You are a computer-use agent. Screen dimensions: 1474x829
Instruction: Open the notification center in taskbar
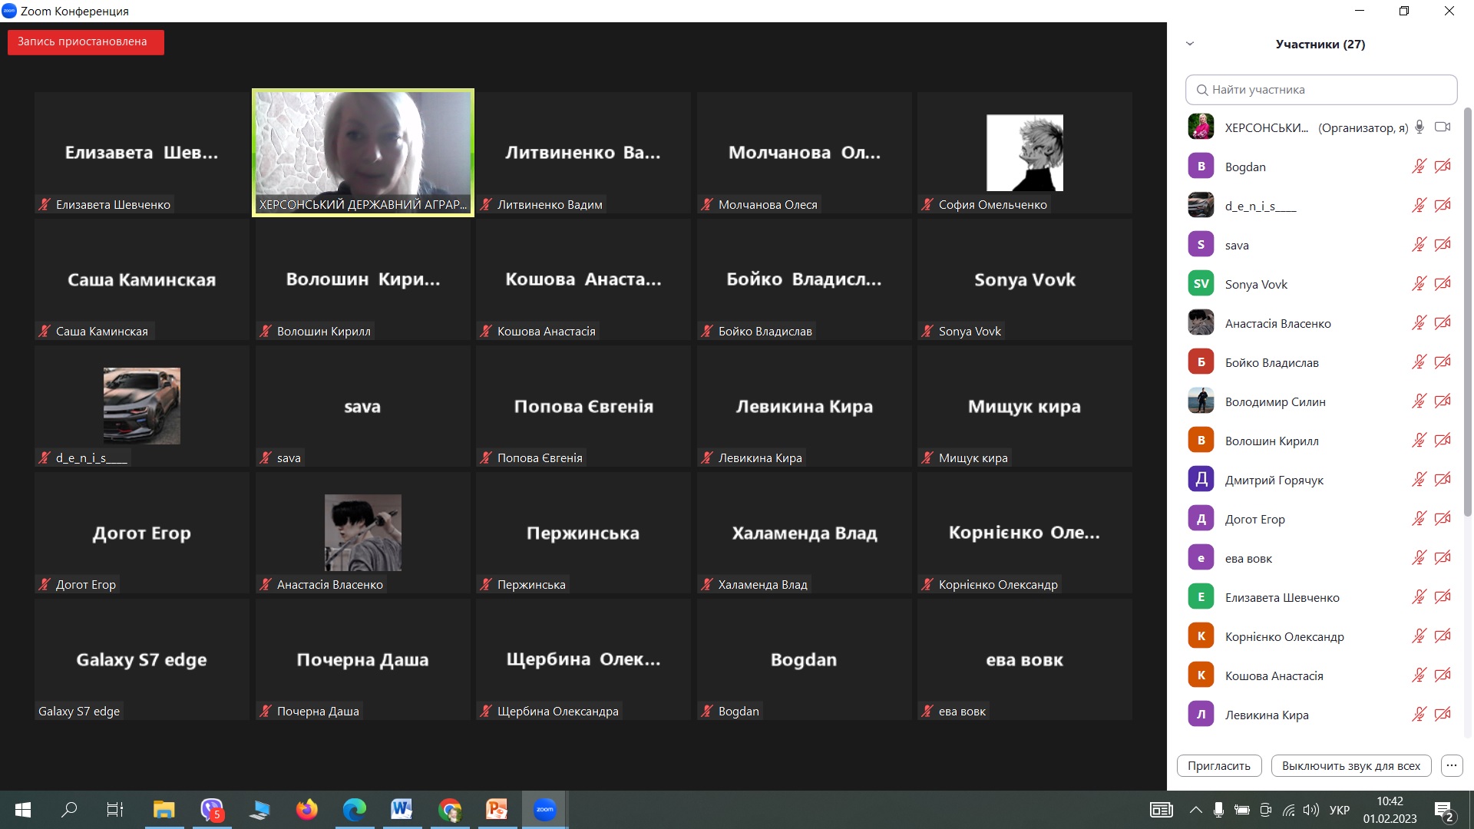pos(1443,811)
